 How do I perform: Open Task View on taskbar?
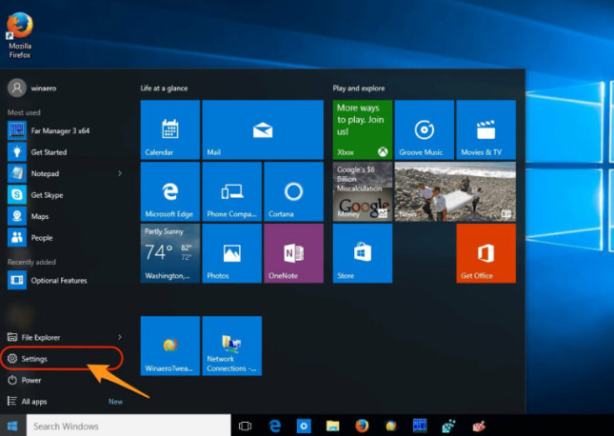(246, 426)
